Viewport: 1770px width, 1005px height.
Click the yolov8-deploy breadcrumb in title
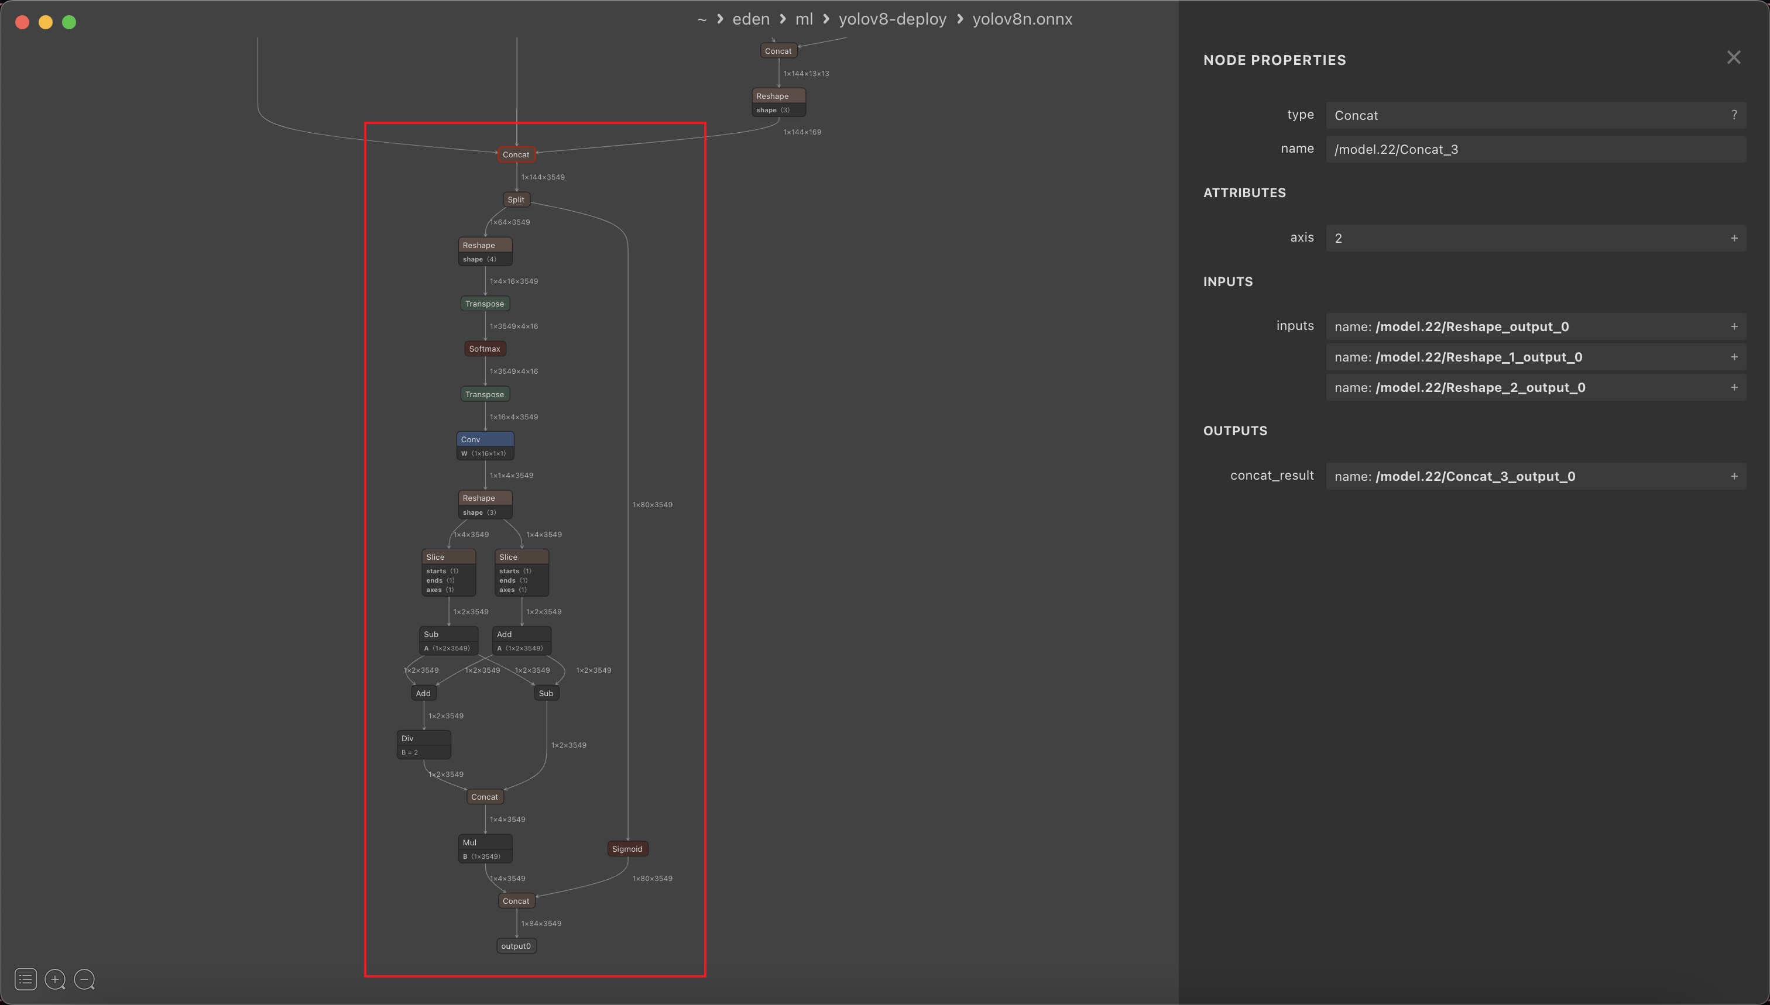(892, 19)
